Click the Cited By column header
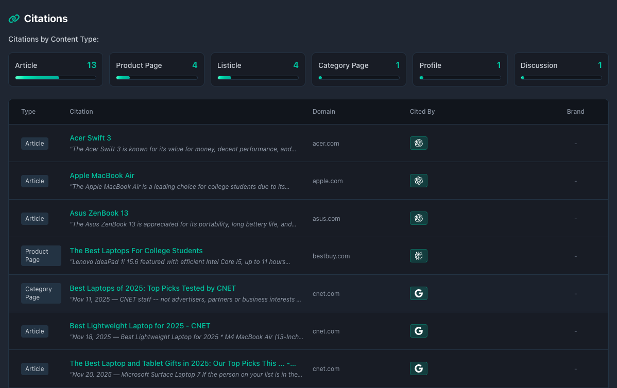This screenshot has height=388, width=617. [x=422, y=112]
